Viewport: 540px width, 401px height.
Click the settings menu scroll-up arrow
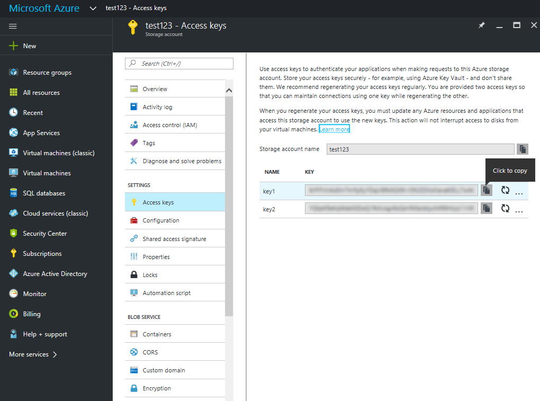click(x=229, y=91)
